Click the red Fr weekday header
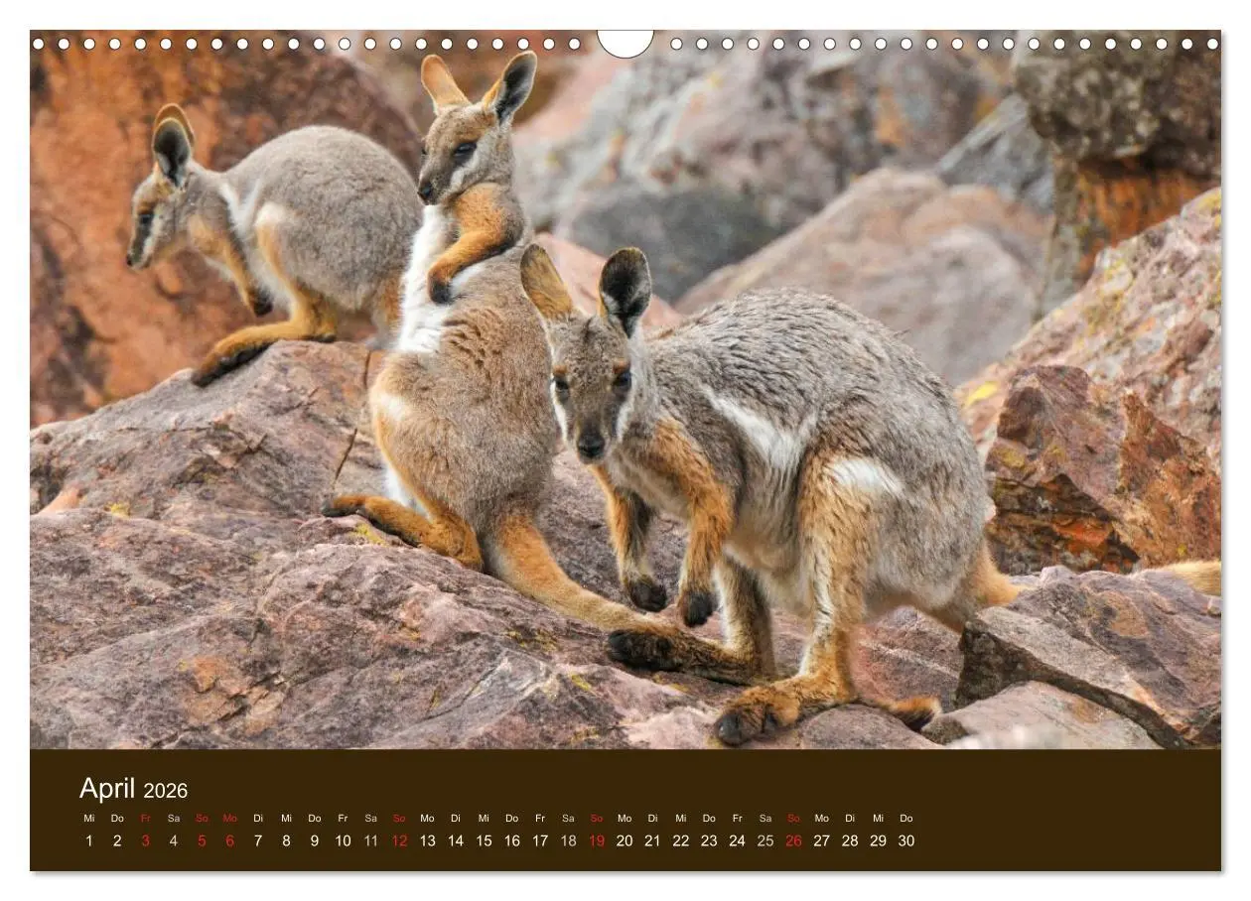 tap(146, 819)
